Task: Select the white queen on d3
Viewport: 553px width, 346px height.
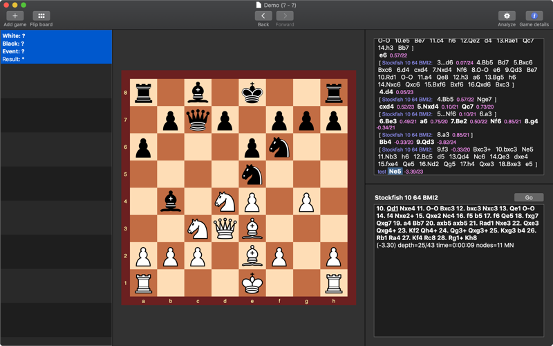Action: [225, 228]
